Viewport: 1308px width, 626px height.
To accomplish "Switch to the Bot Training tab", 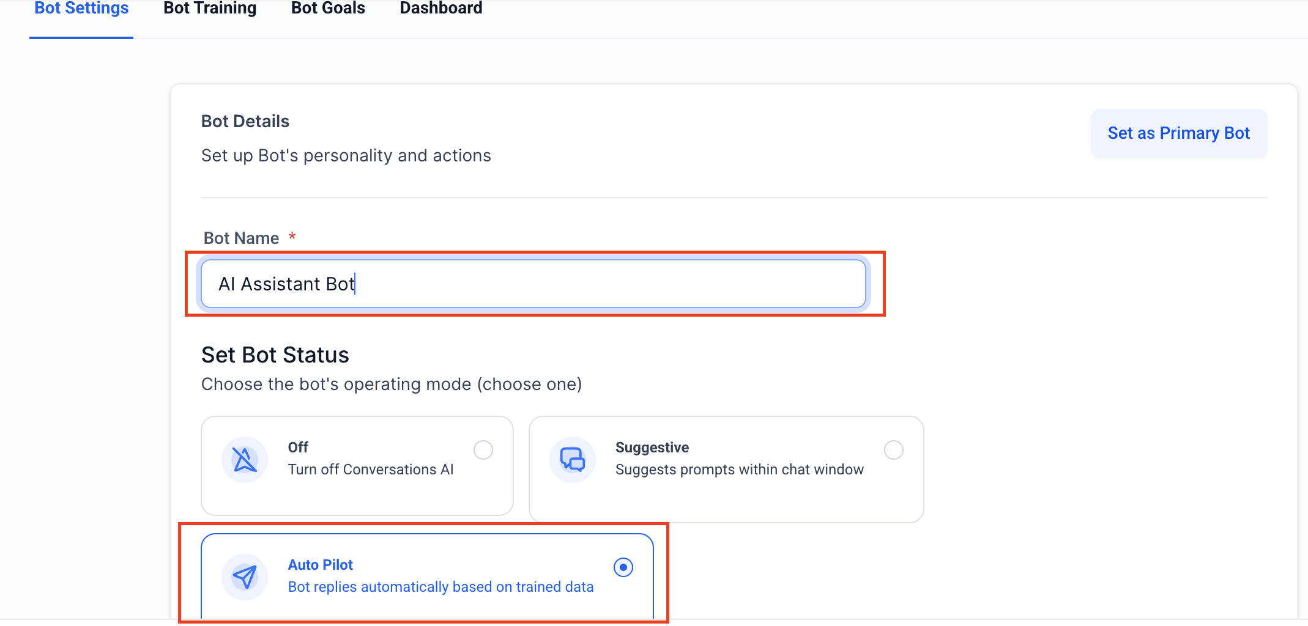I will pos(210,9).
